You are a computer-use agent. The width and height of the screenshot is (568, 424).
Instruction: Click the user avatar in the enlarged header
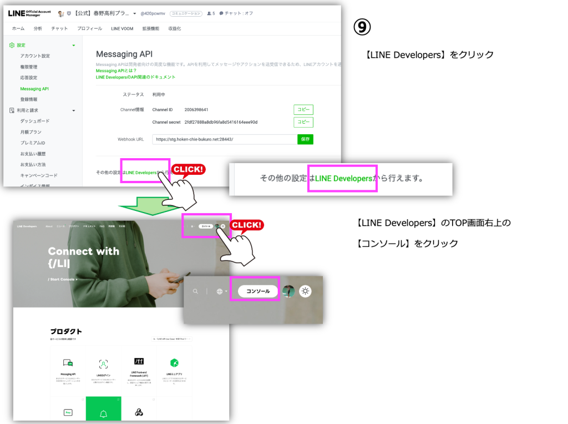[x=288, y=291]
